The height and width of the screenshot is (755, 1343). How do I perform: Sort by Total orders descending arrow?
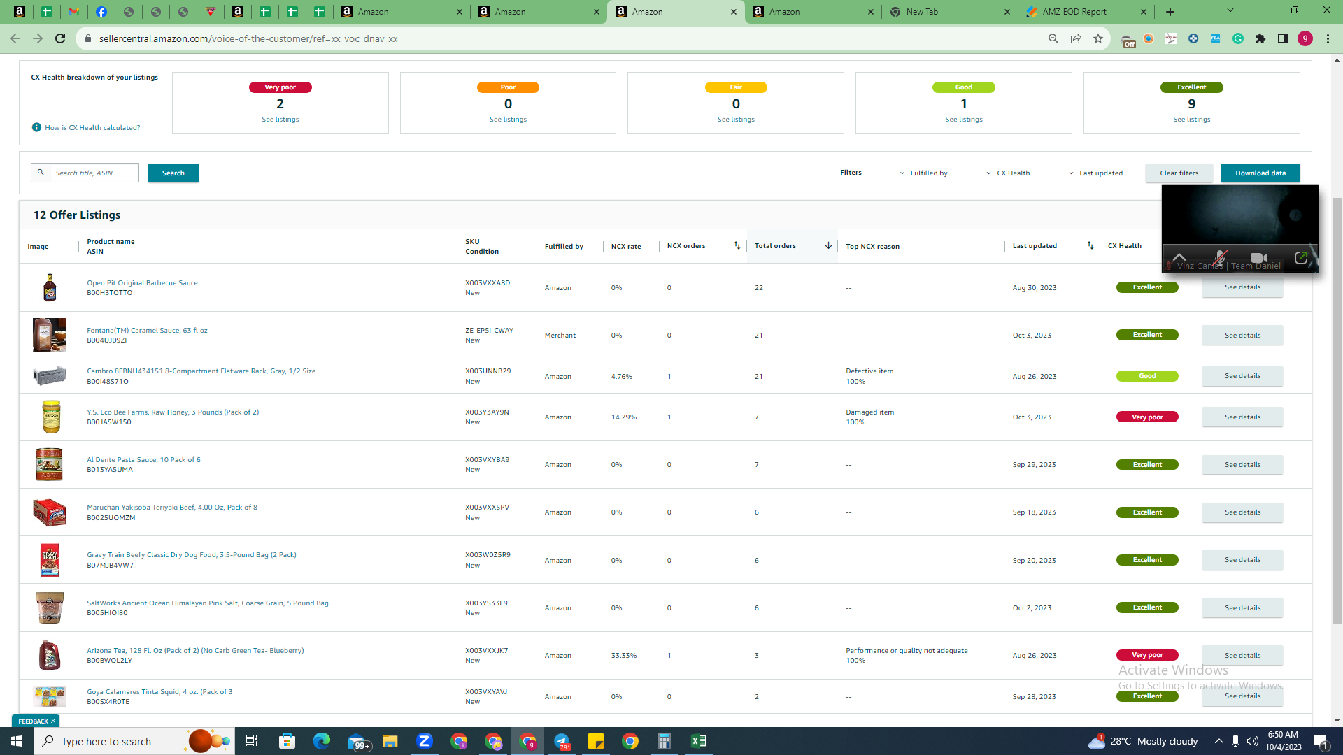[828, 245]
